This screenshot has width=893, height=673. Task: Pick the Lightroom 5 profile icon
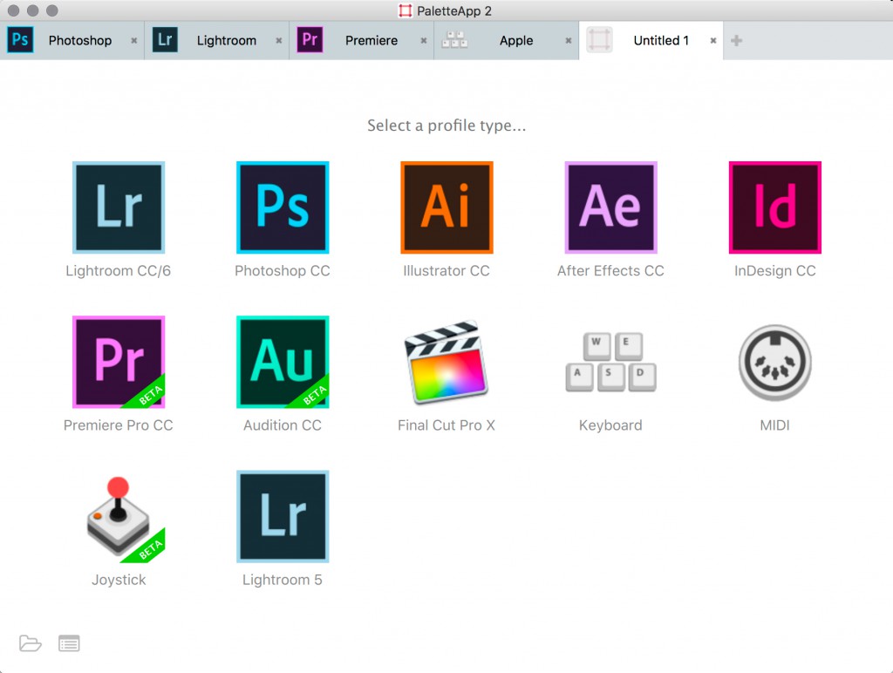283,516
